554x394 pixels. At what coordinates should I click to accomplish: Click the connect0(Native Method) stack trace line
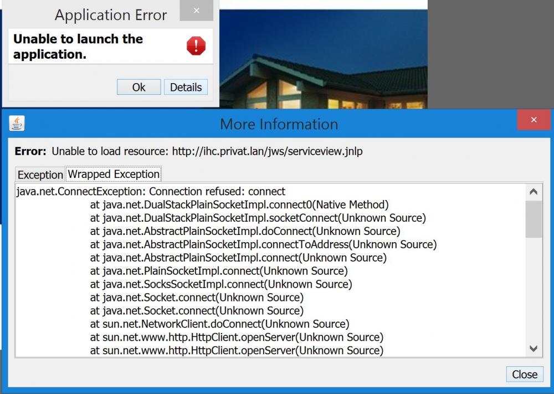click(239, 204)
